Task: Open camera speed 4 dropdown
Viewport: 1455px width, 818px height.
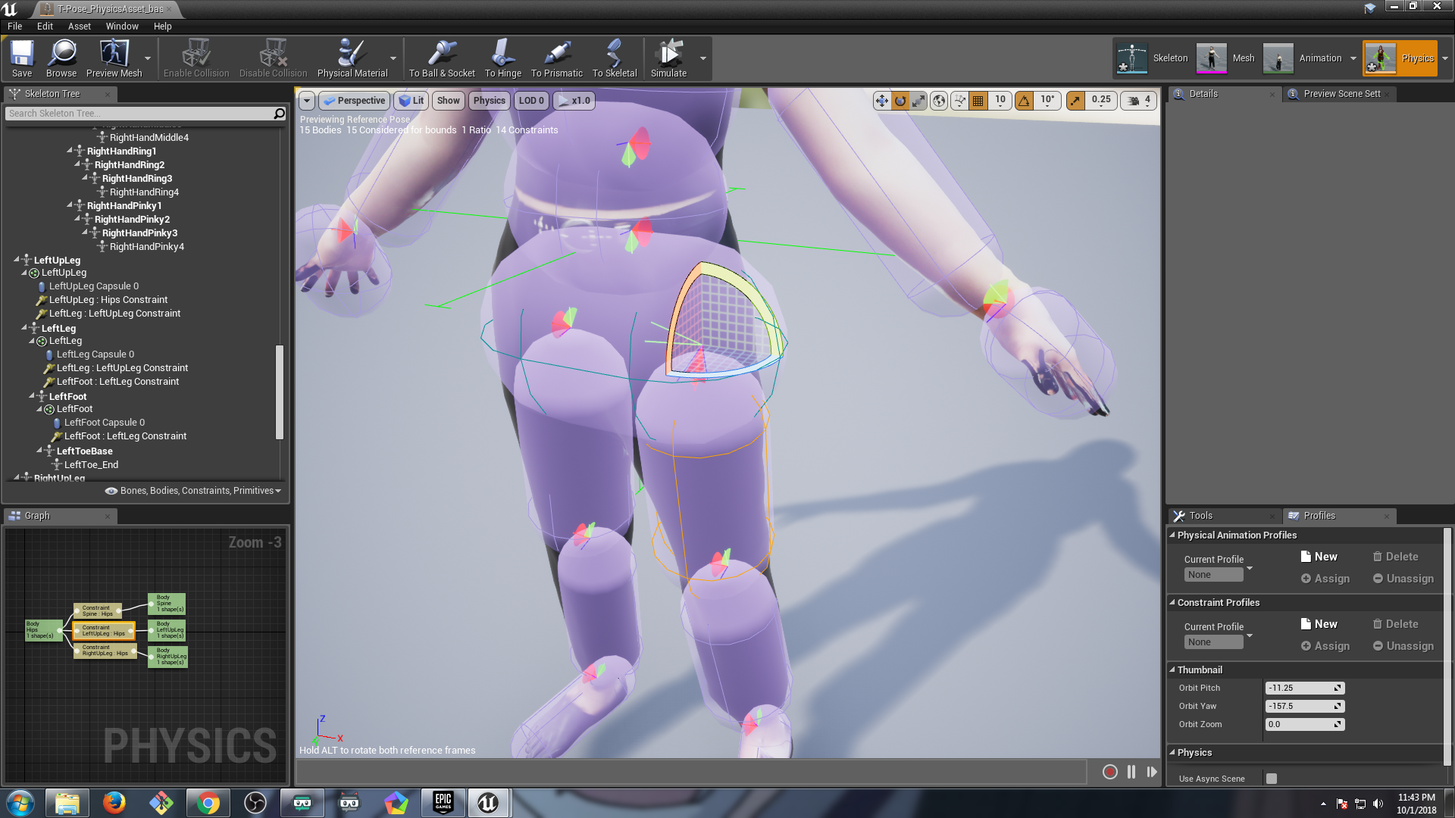Action: pos(1139,100)
